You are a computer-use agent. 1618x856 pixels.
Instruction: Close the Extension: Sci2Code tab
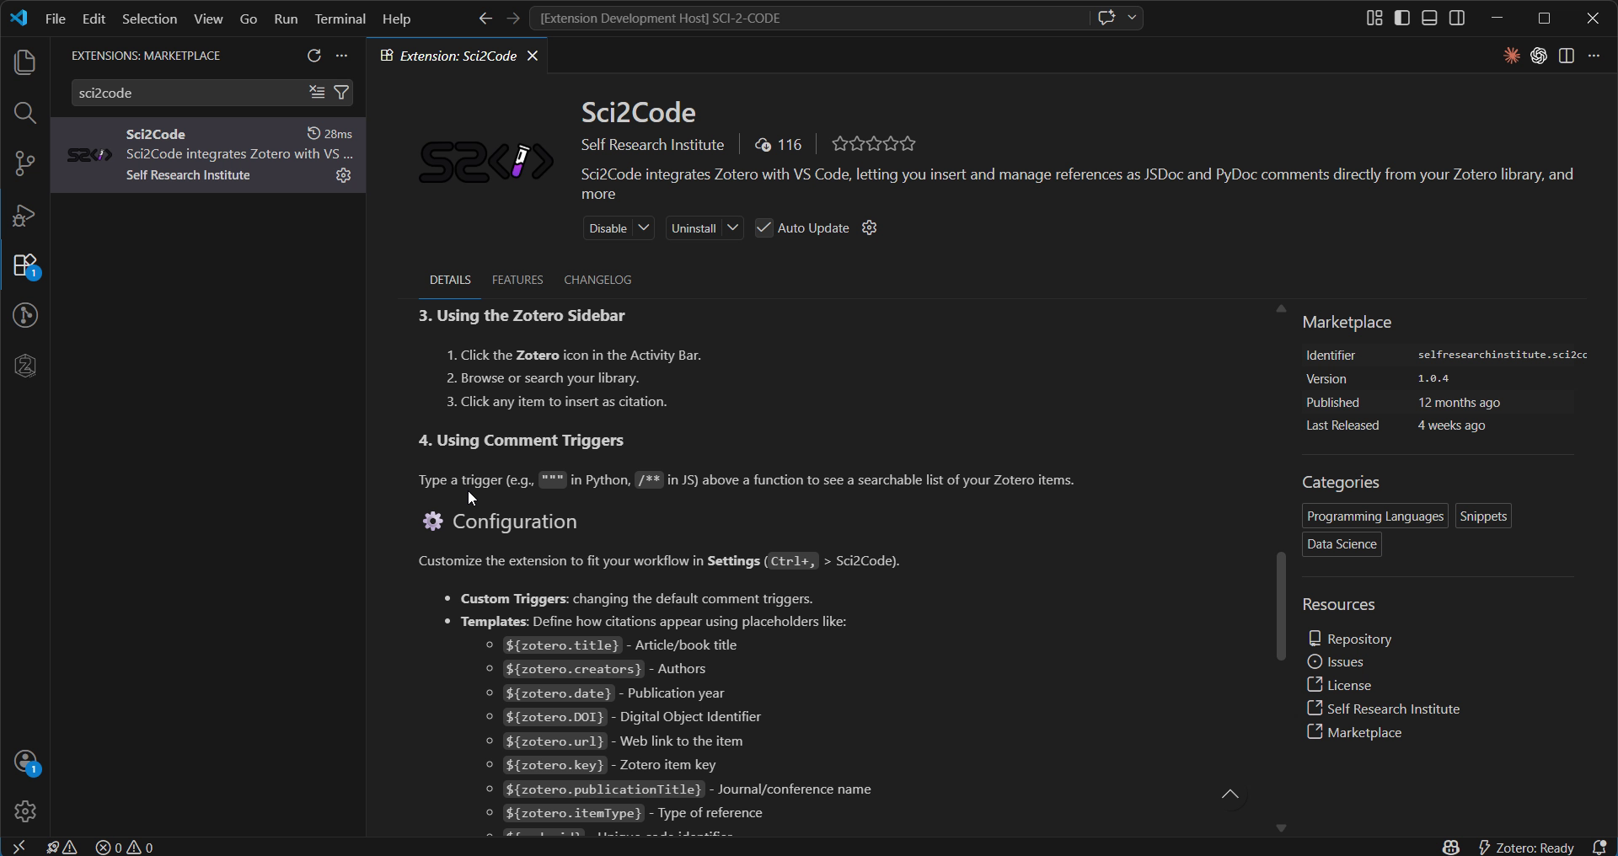tap(533, 56)
